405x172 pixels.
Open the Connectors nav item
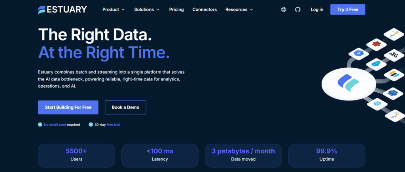pyautogui.click(x=204, y=9)
